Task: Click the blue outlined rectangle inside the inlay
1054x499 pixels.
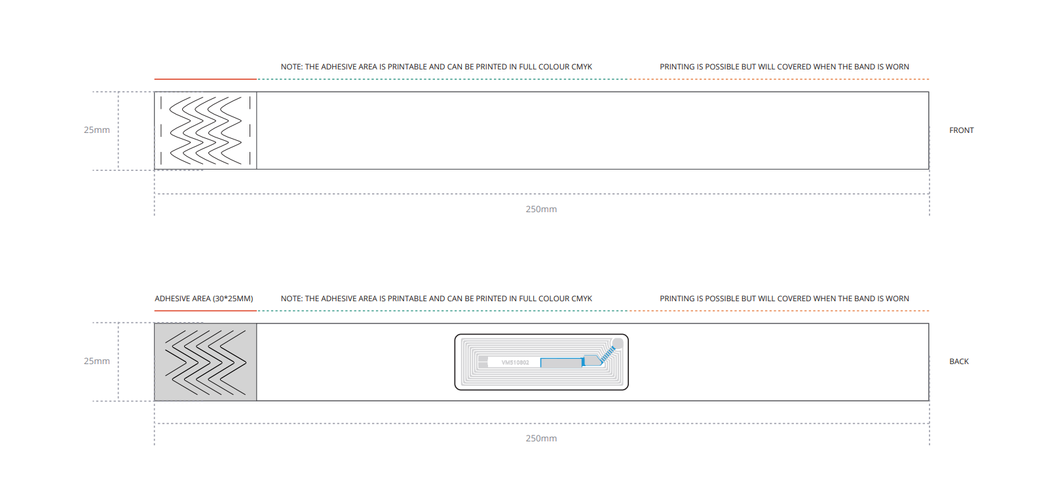Action: coord(561,363)
